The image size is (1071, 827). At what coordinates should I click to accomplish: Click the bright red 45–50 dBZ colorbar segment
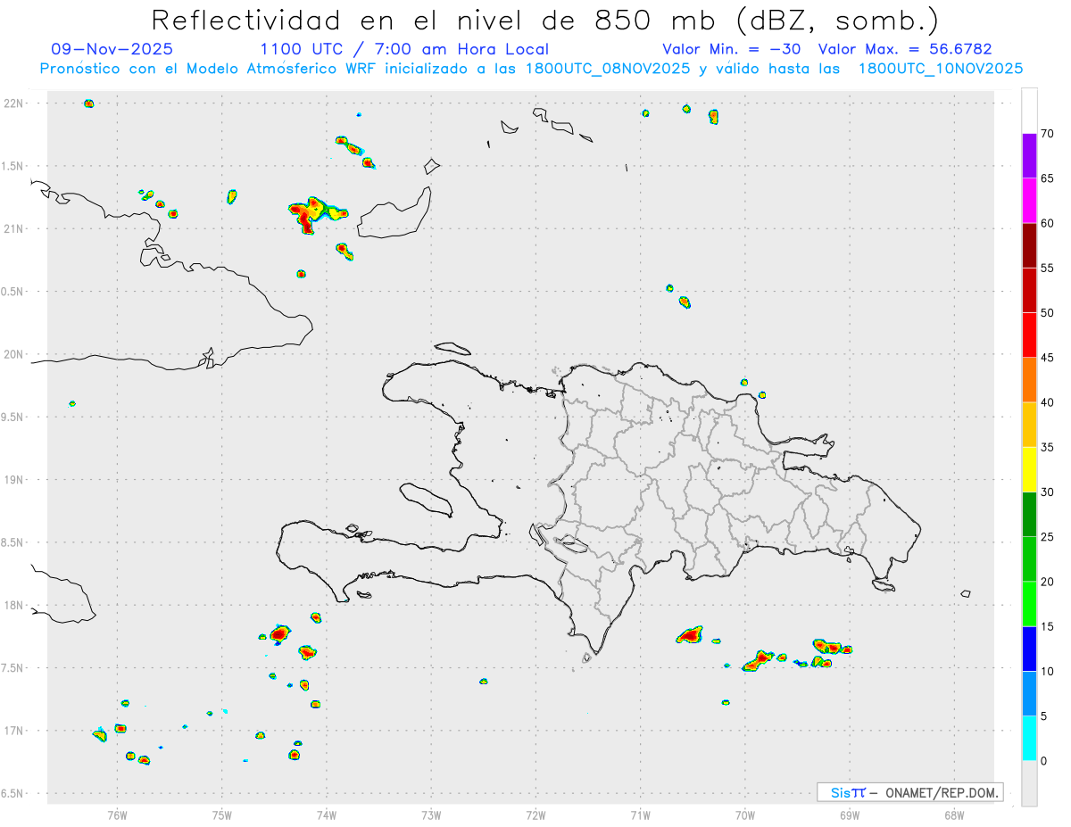pyautogui.click(x=1029, y=335)
